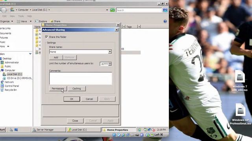
Task: Click the Views toolbar button
Action: (22, 21)
